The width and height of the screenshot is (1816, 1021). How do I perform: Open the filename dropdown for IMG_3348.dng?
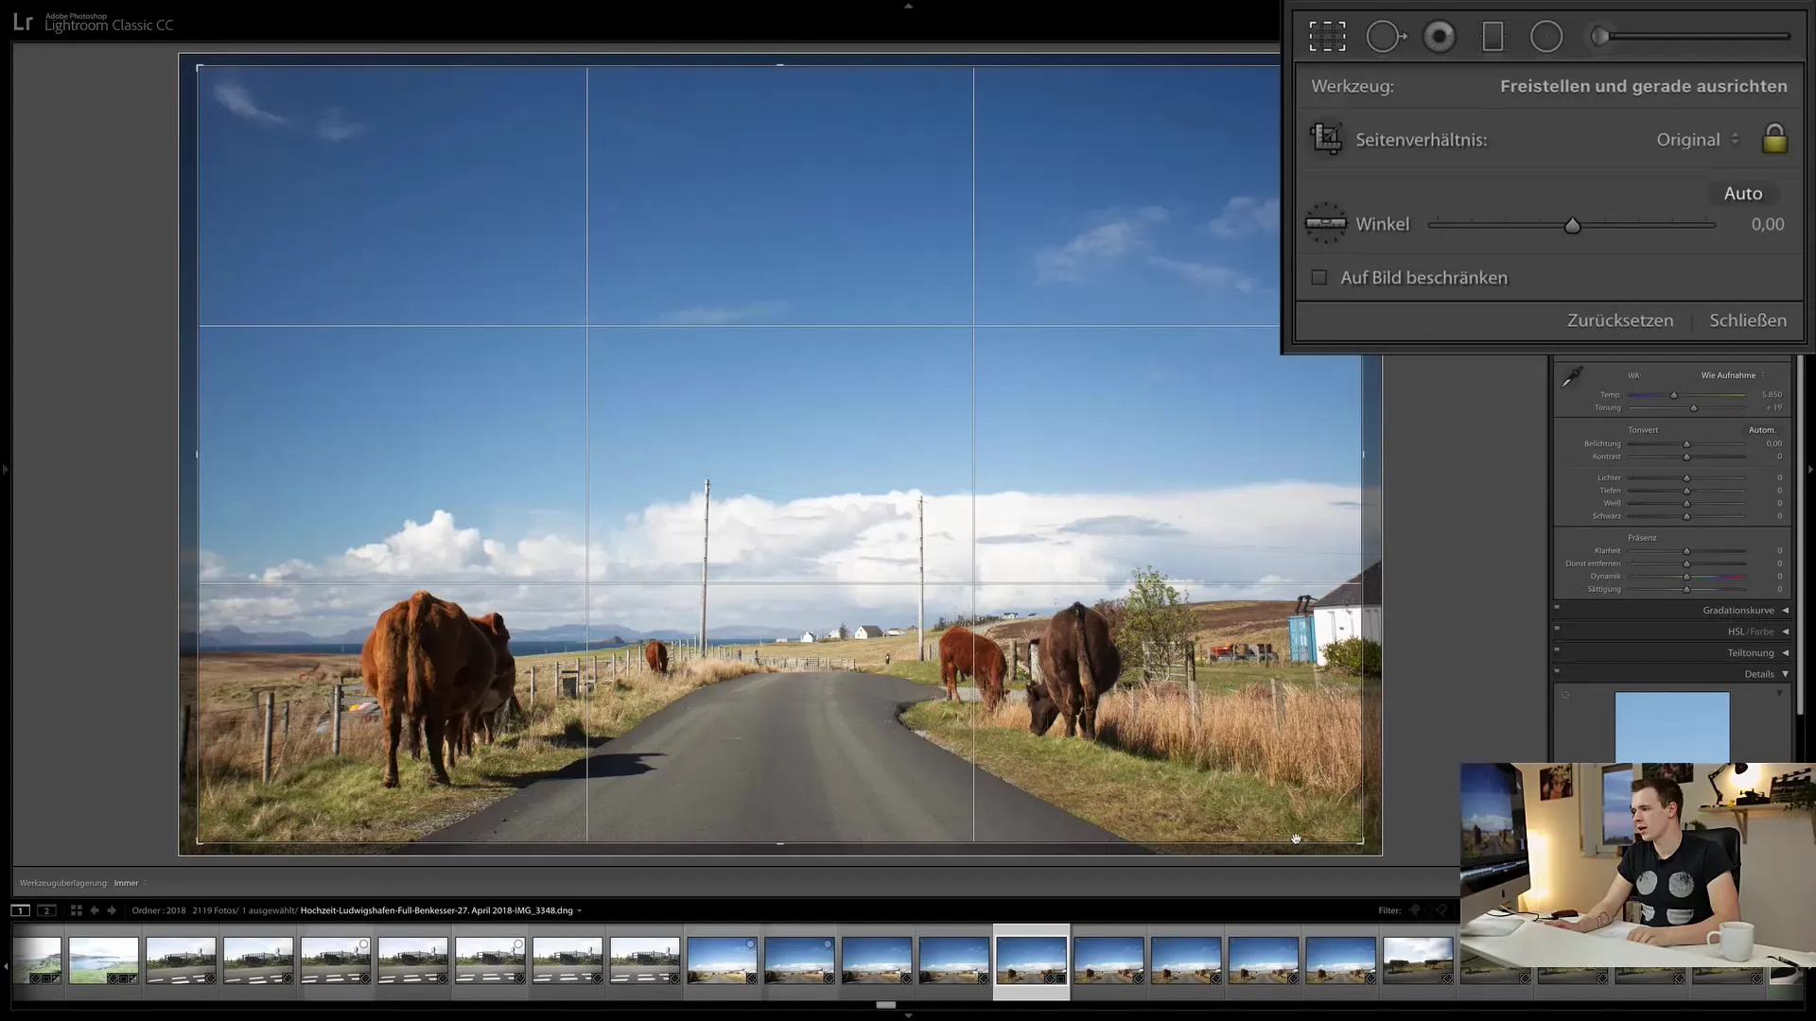click(579, 911)
